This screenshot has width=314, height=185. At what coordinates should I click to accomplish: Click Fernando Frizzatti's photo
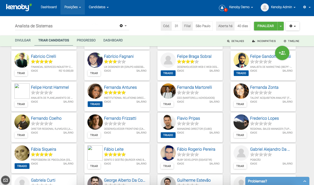95,122
